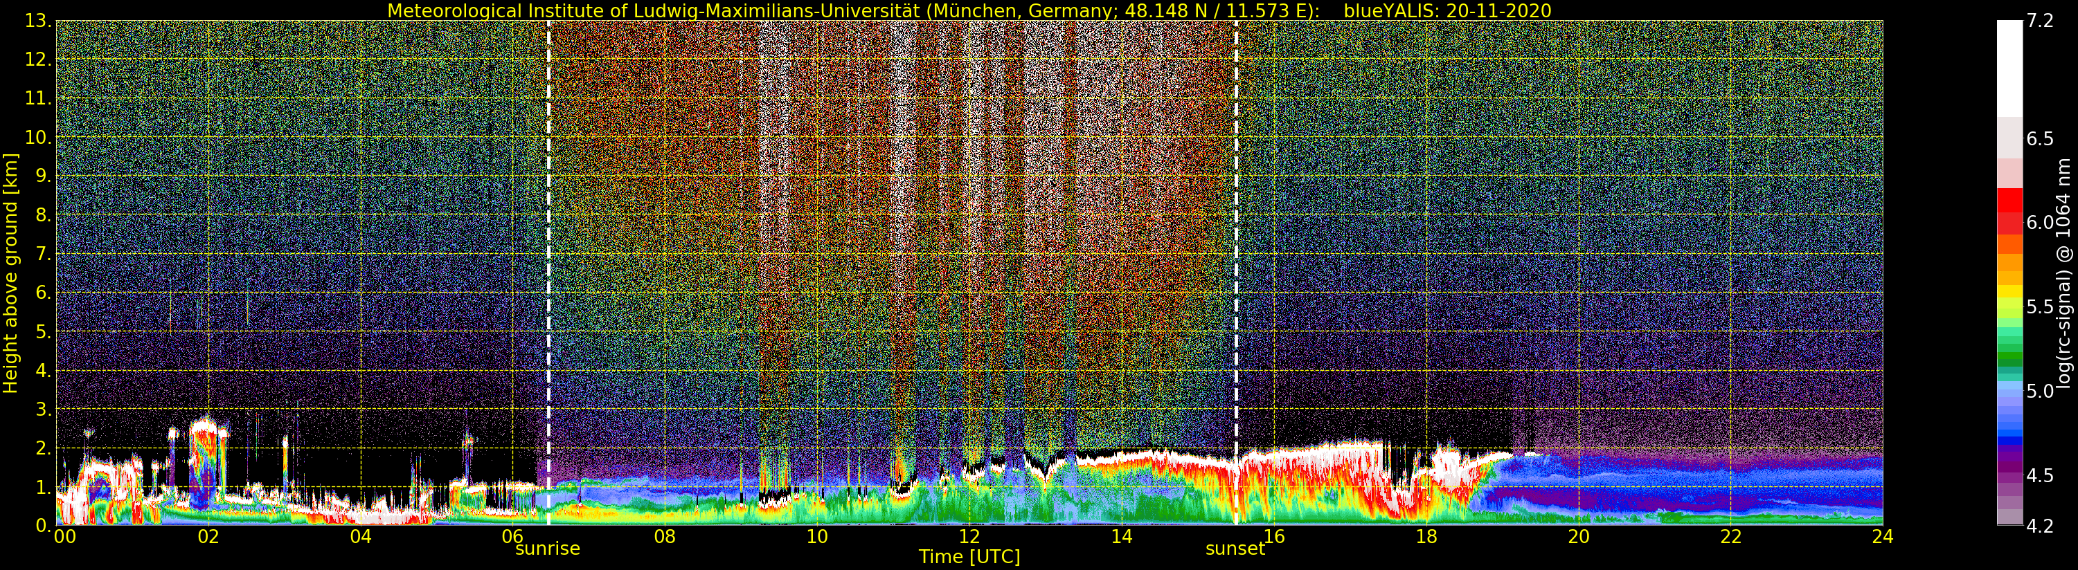2078x570 pixels.
Task: Click the white dashed sunrise line
Action: [548, 242]
